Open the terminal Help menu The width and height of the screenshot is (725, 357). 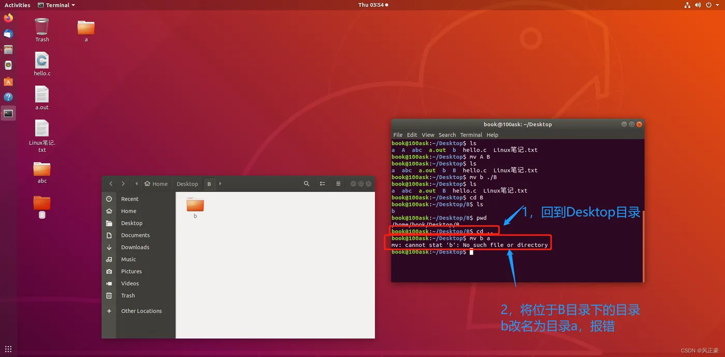pos(492,135)
